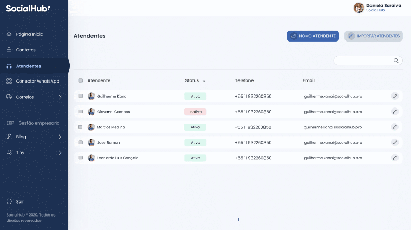Click the search input field

(363, 61)
